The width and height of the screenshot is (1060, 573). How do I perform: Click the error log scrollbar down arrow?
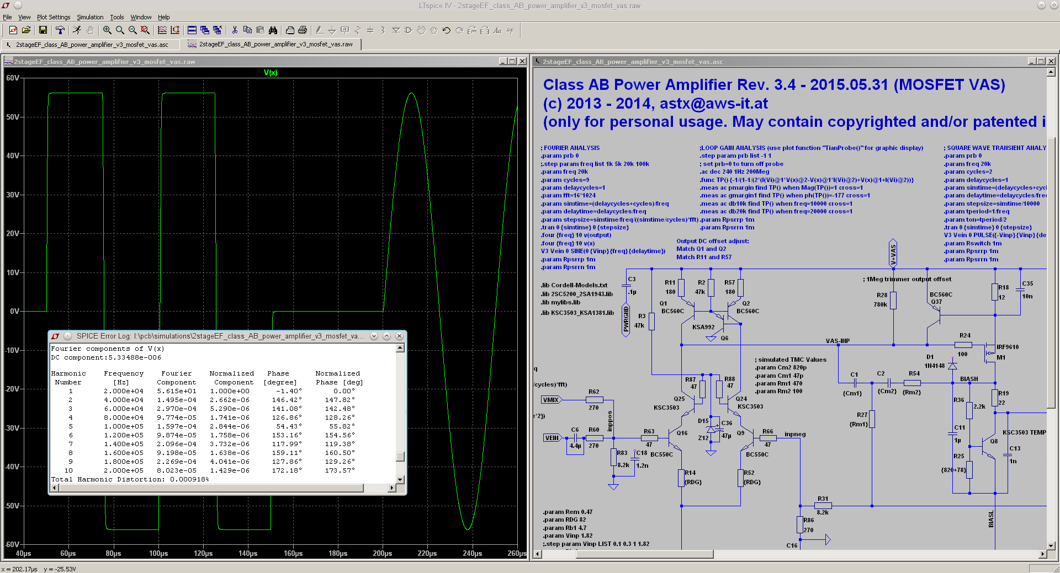(x=400, y=479)
